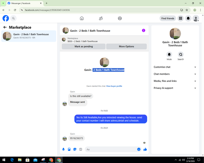Image resolution: width=204 pixels, height=163 pixels.
Task: Open the tab search dropdown arrow
Action: pos(3,3)
